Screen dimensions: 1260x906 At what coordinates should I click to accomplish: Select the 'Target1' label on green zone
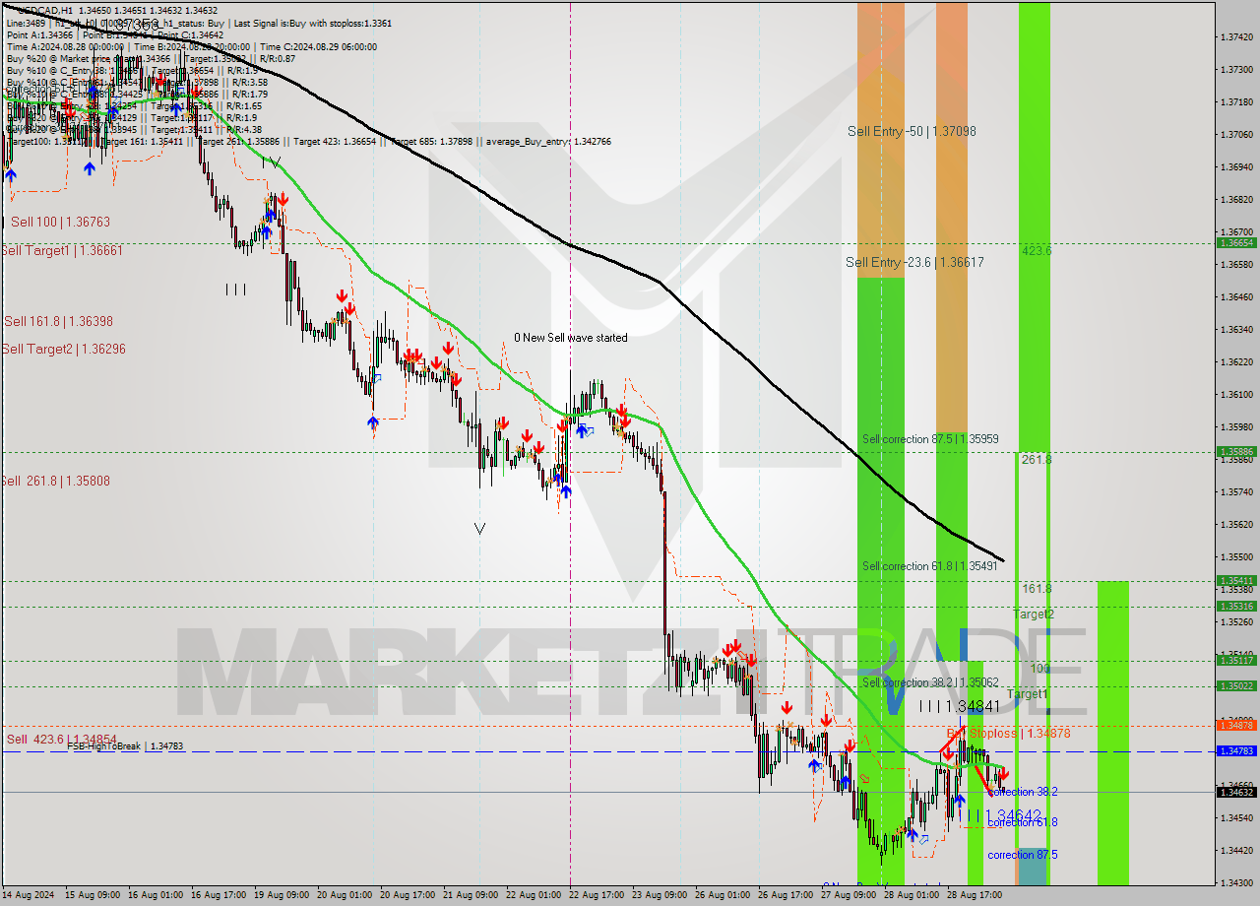pos(1028,695)
